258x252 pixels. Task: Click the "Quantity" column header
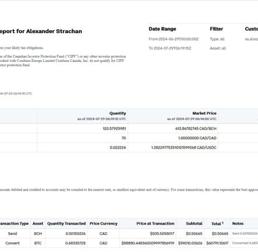click(118, 114)
